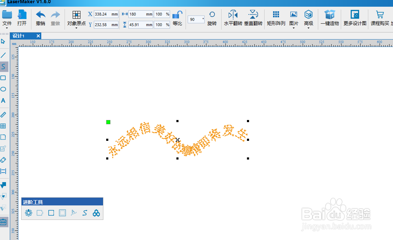Click the rotation angle field 90
The height and width of the screenshot is (240, 393).
coord(196,19)
